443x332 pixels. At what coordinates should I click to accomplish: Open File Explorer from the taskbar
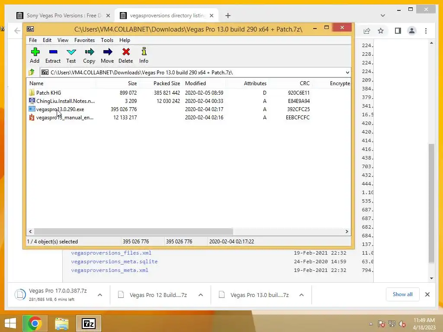pyautogui.click(x=61, y=323)
